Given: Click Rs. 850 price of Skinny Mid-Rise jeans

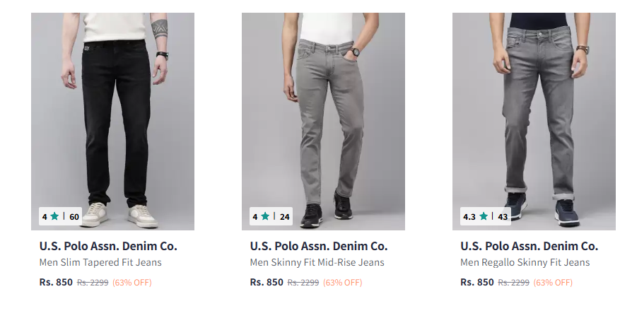Looking at the screenshot, I should pos(267,282).
